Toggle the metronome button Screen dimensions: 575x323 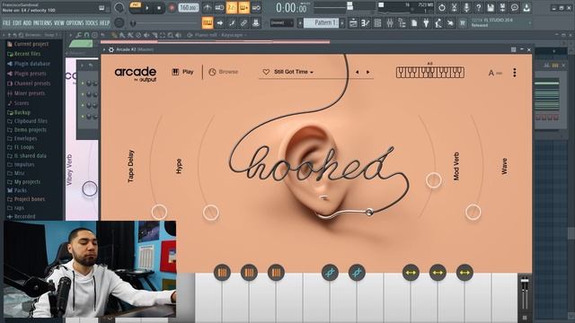point(208,7)
